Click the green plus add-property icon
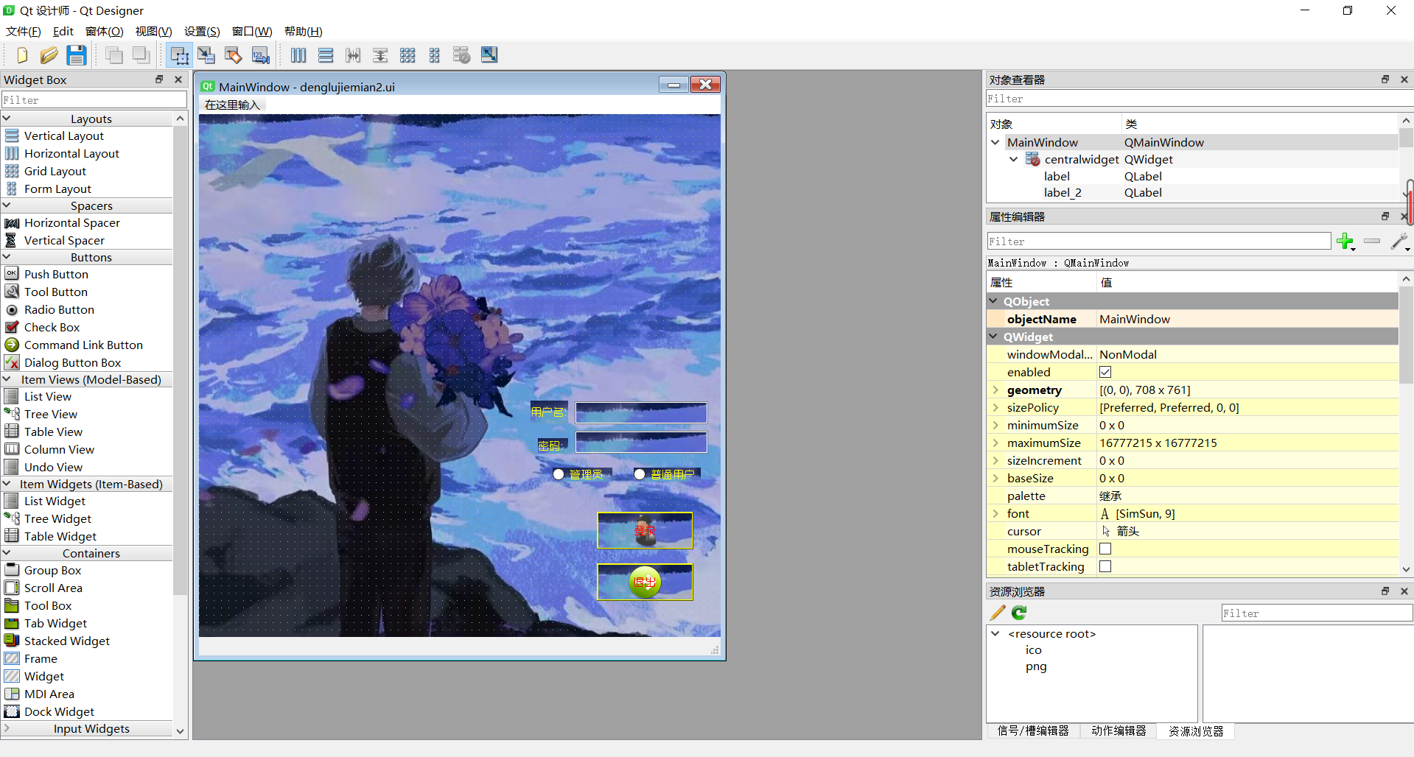The height and width of the screenshot is (757, 1414). coord(1345,242)
